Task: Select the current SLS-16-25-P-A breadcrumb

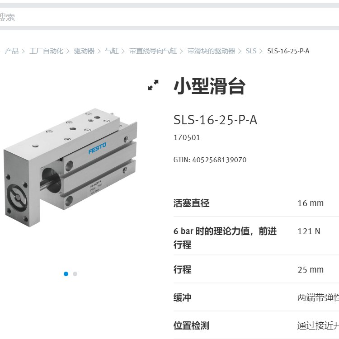Action: 288,51
